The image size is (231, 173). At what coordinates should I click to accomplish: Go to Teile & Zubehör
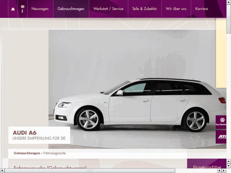click(x=145, y=9)
